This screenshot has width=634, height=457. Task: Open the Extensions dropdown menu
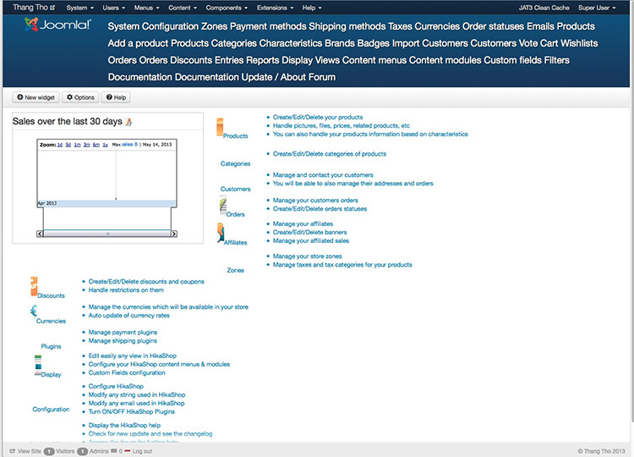coord(275,8)
